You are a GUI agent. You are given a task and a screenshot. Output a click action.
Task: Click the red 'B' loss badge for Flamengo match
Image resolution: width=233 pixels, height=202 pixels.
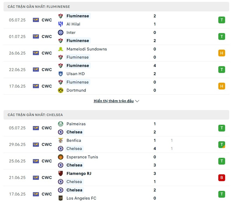tap(222, 178)
